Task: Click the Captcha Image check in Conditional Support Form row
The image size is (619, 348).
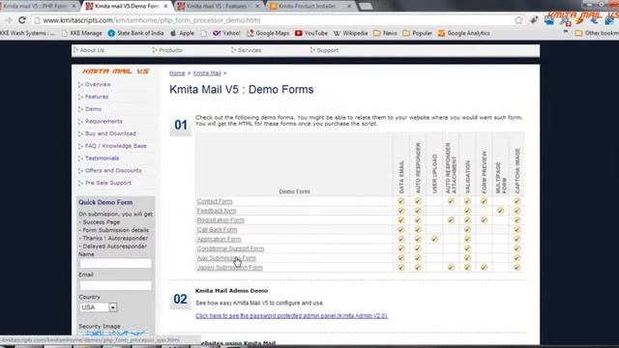Action: (516, 248)
